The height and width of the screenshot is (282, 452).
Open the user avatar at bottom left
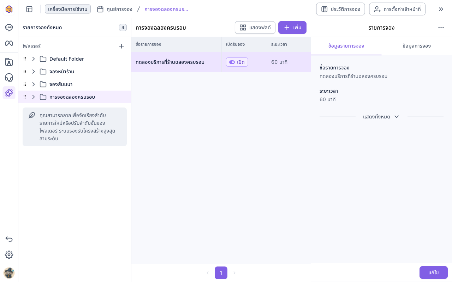pos(9,273)
